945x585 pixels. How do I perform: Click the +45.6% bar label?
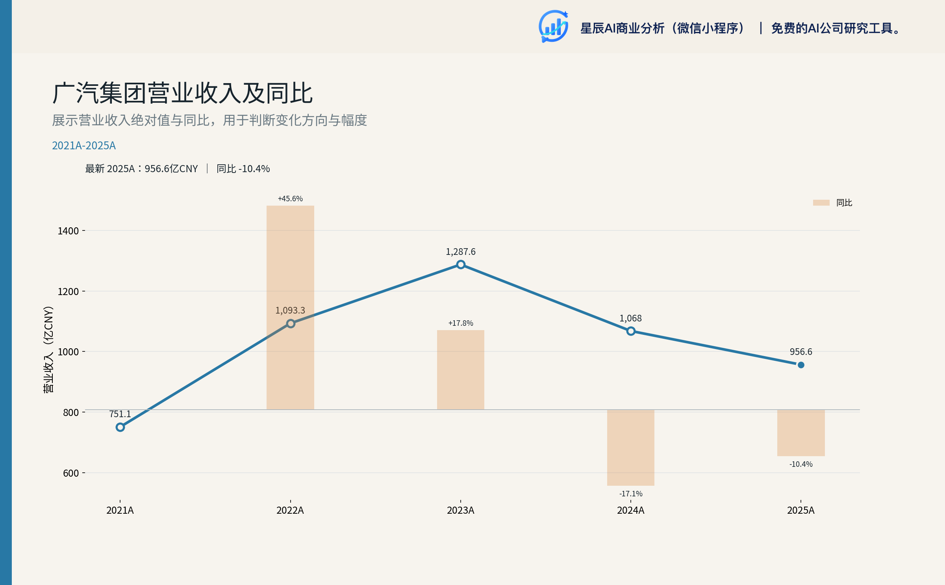(290, 199)
